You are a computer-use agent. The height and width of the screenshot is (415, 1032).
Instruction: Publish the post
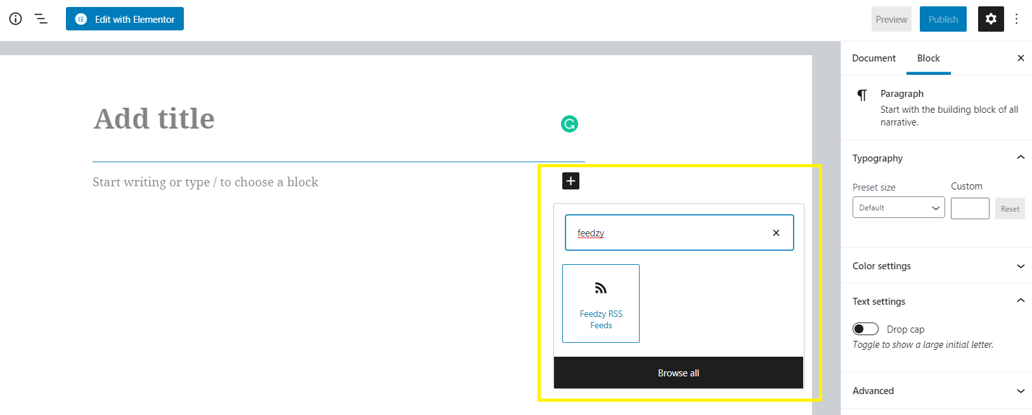pyautogui.click(x=943, y=19)
